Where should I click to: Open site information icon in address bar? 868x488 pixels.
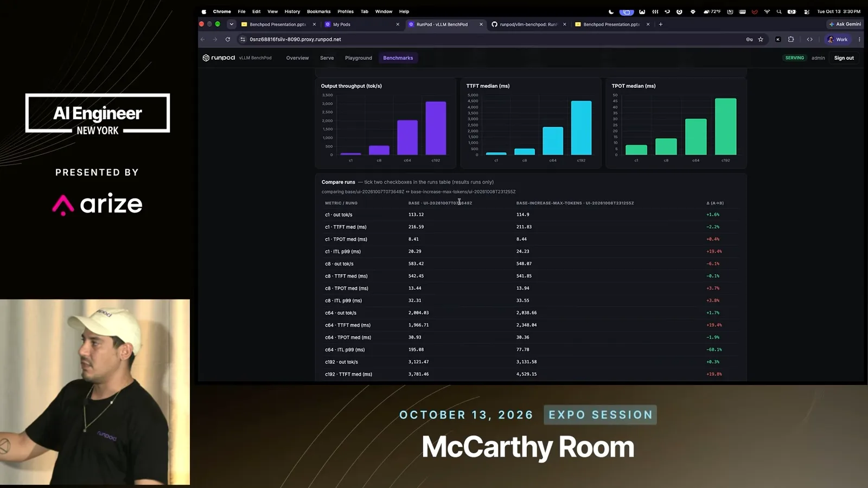point(243,40)
